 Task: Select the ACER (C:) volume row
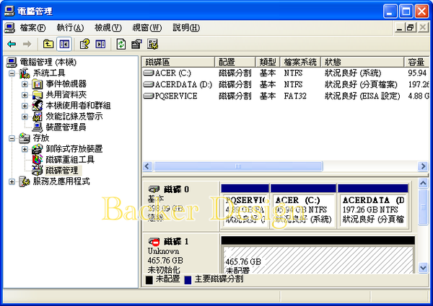285,73
